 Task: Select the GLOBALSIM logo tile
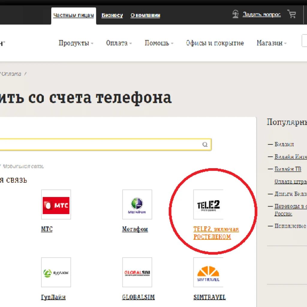[x=137, y=272]
